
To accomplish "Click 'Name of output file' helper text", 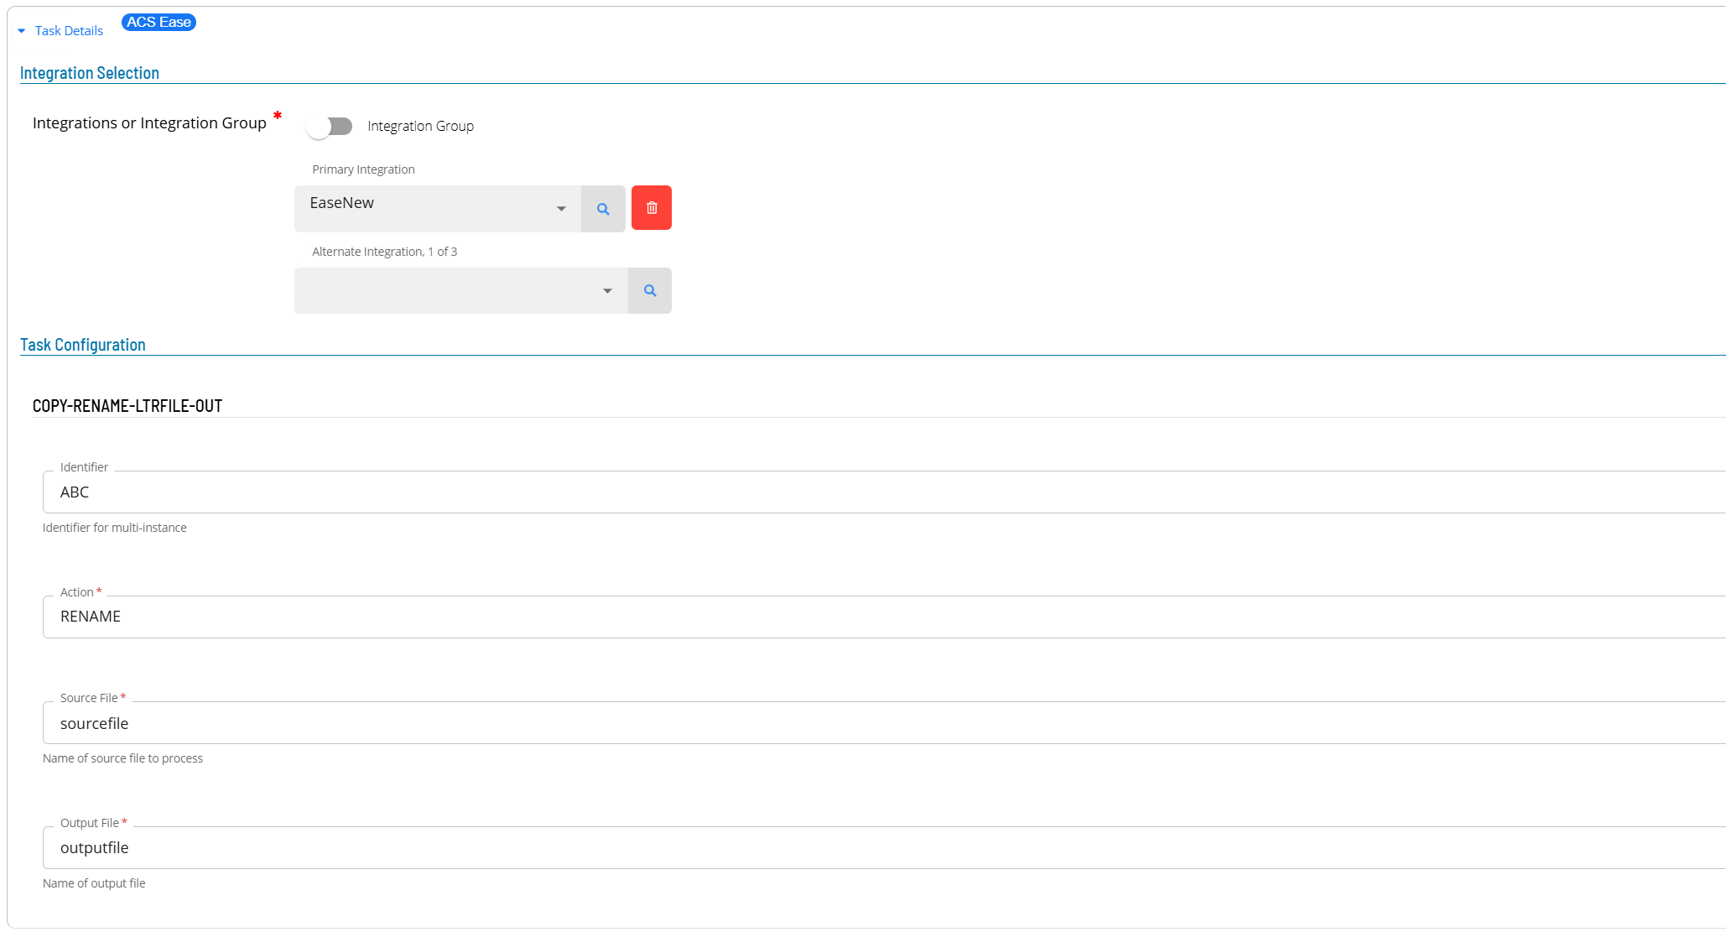I will tap(94, 883).
